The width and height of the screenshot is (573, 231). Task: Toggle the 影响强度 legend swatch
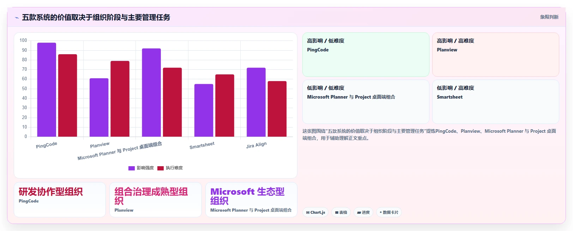(132, 168)
